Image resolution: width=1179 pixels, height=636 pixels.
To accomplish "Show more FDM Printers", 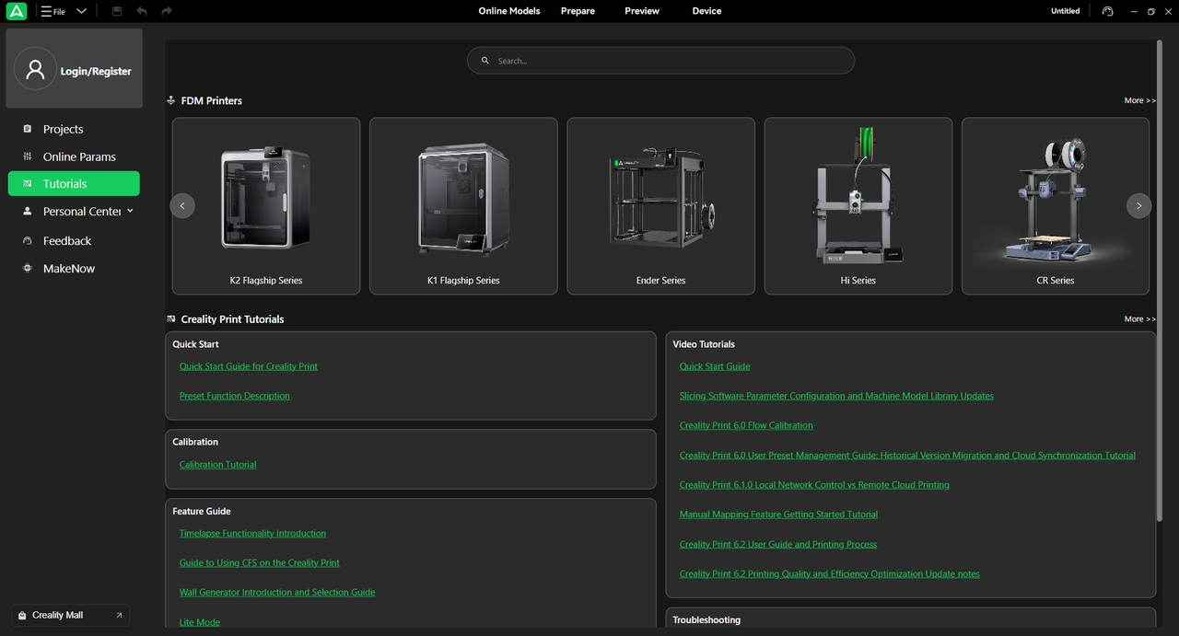I will [x=1138, y=100].
